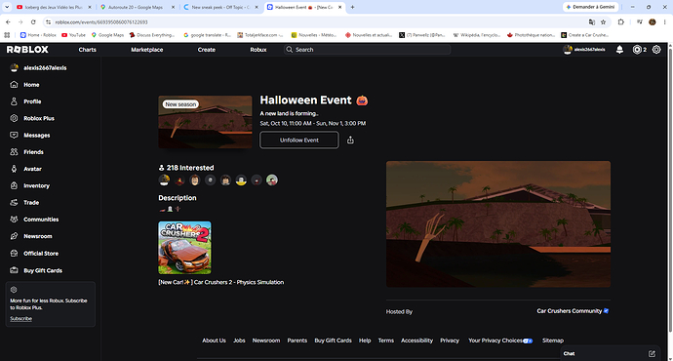Close the Halloween Event browser tab

click(339, 7)
